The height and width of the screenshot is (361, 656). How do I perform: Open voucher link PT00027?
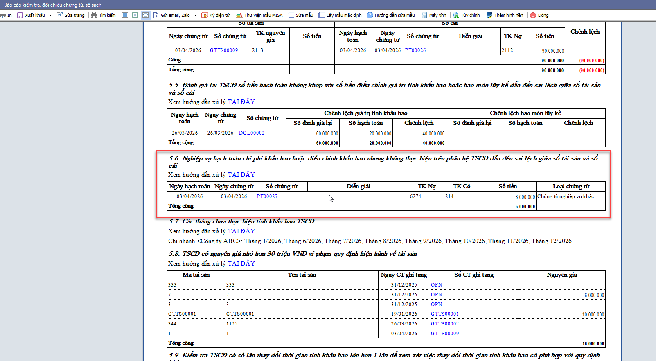tap(267, 196)
